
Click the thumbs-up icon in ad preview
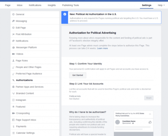[150, 122]
